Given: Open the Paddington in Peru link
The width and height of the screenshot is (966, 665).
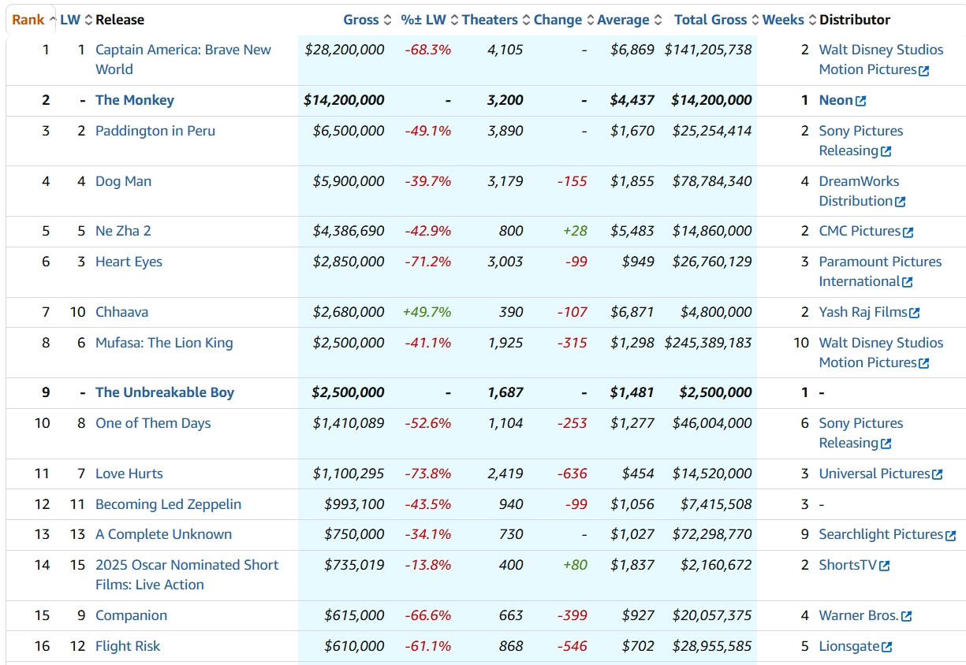Looking at the screenshot, I should coord(155,131).
